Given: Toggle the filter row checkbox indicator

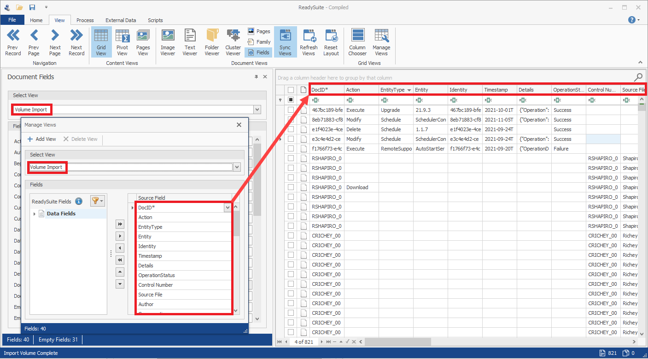Looking at the screenshot, I should click(x=291, y=100).
